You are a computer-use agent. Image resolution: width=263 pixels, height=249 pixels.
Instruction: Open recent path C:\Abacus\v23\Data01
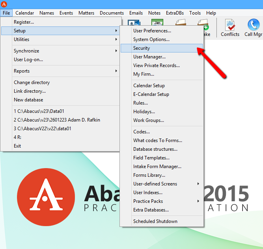60,111
